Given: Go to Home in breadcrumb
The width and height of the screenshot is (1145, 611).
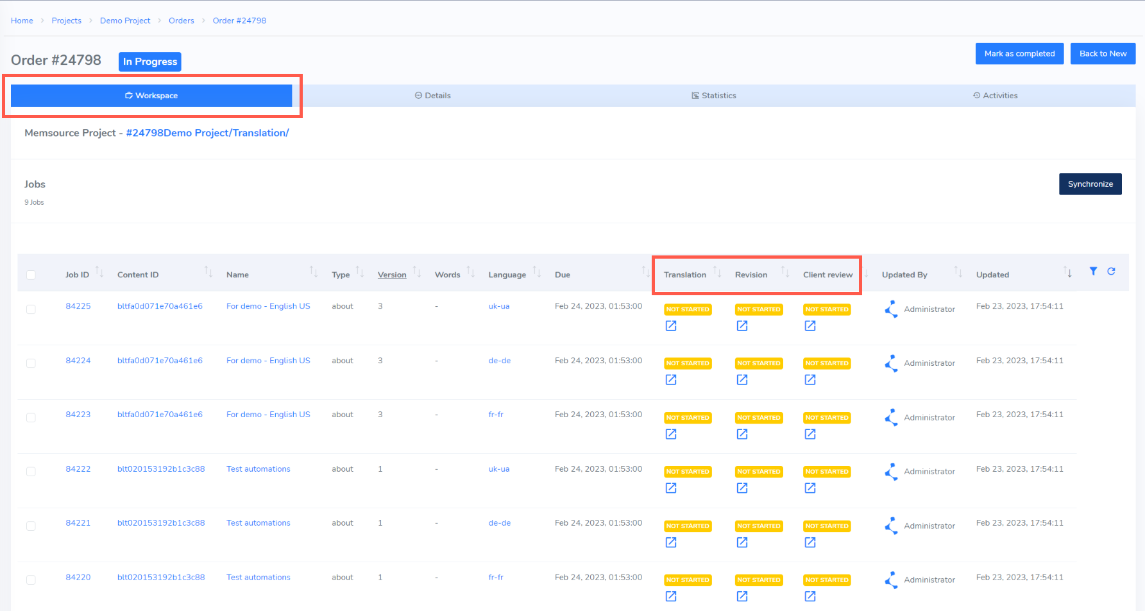Looking at the screenshot, I should click(22, 21).
